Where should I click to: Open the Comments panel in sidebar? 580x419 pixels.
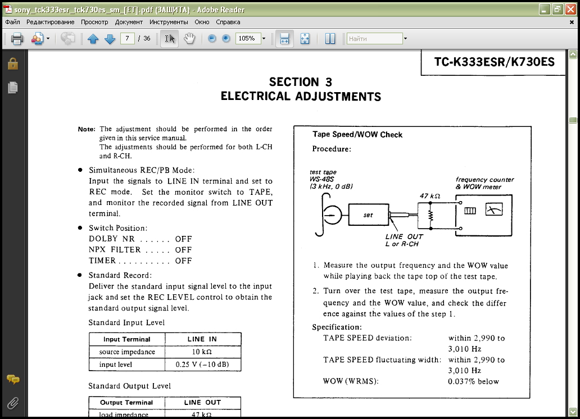coord(12,380)
